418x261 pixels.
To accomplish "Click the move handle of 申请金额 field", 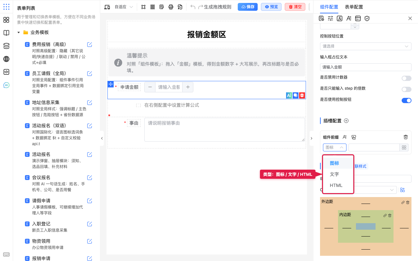I will [110, 84].
